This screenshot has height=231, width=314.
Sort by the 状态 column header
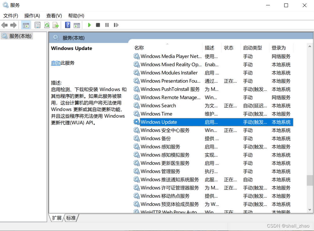point(231,48)
